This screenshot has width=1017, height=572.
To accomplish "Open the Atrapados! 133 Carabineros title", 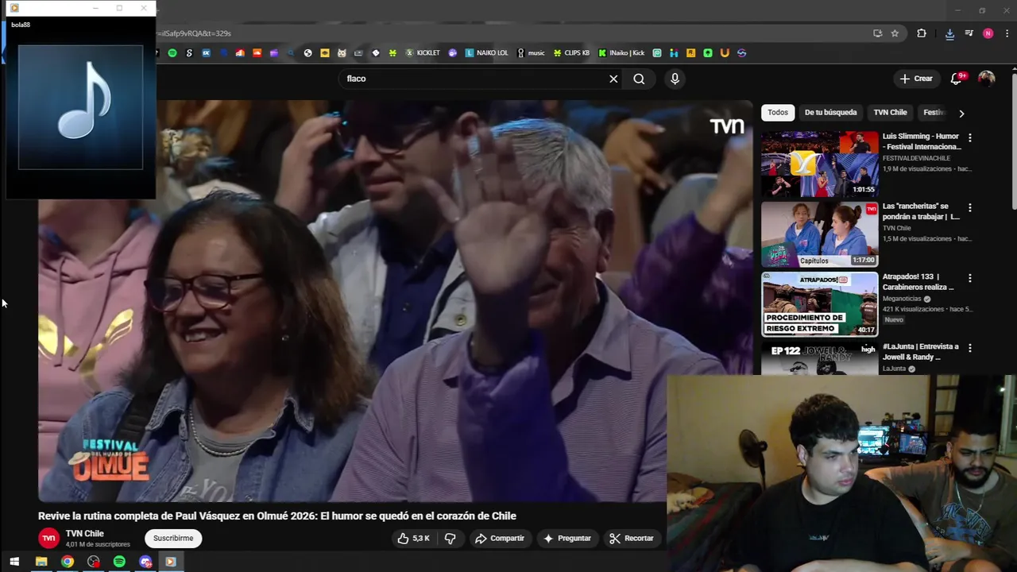I will (x=918, y=282).
